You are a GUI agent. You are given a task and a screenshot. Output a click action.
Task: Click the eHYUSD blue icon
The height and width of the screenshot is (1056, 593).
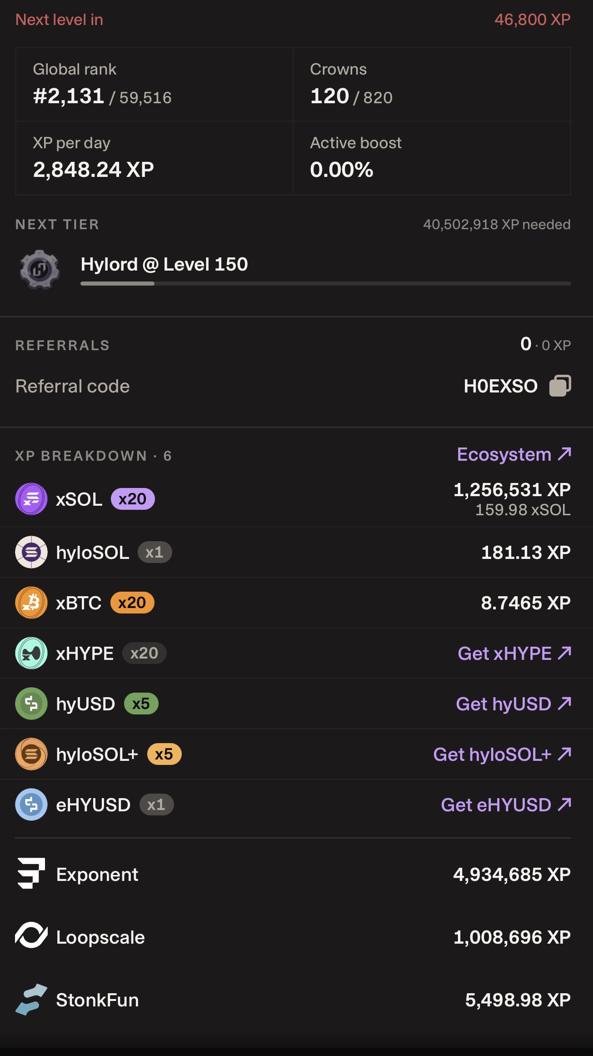tap(31, 805)
